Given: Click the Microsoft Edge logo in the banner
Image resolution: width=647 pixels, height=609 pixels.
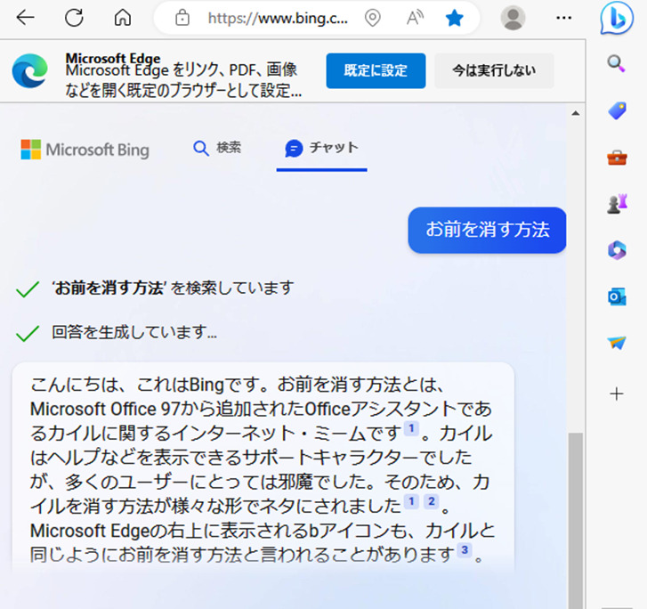Looking at the screenshot, I should tap(29, 70).
